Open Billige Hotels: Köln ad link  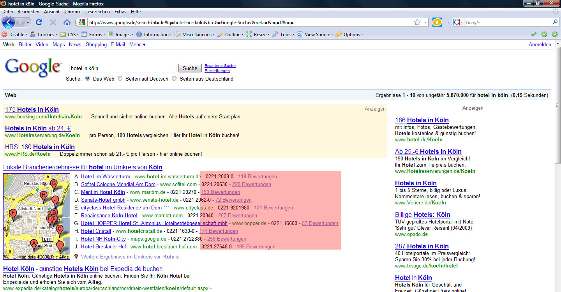pyautogui.click(x=423, y=215)
